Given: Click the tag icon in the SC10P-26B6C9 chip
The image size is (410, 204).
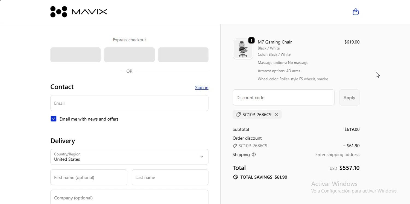Looking at the screenshot, I should pyautogui.click(x=238, y=115).
